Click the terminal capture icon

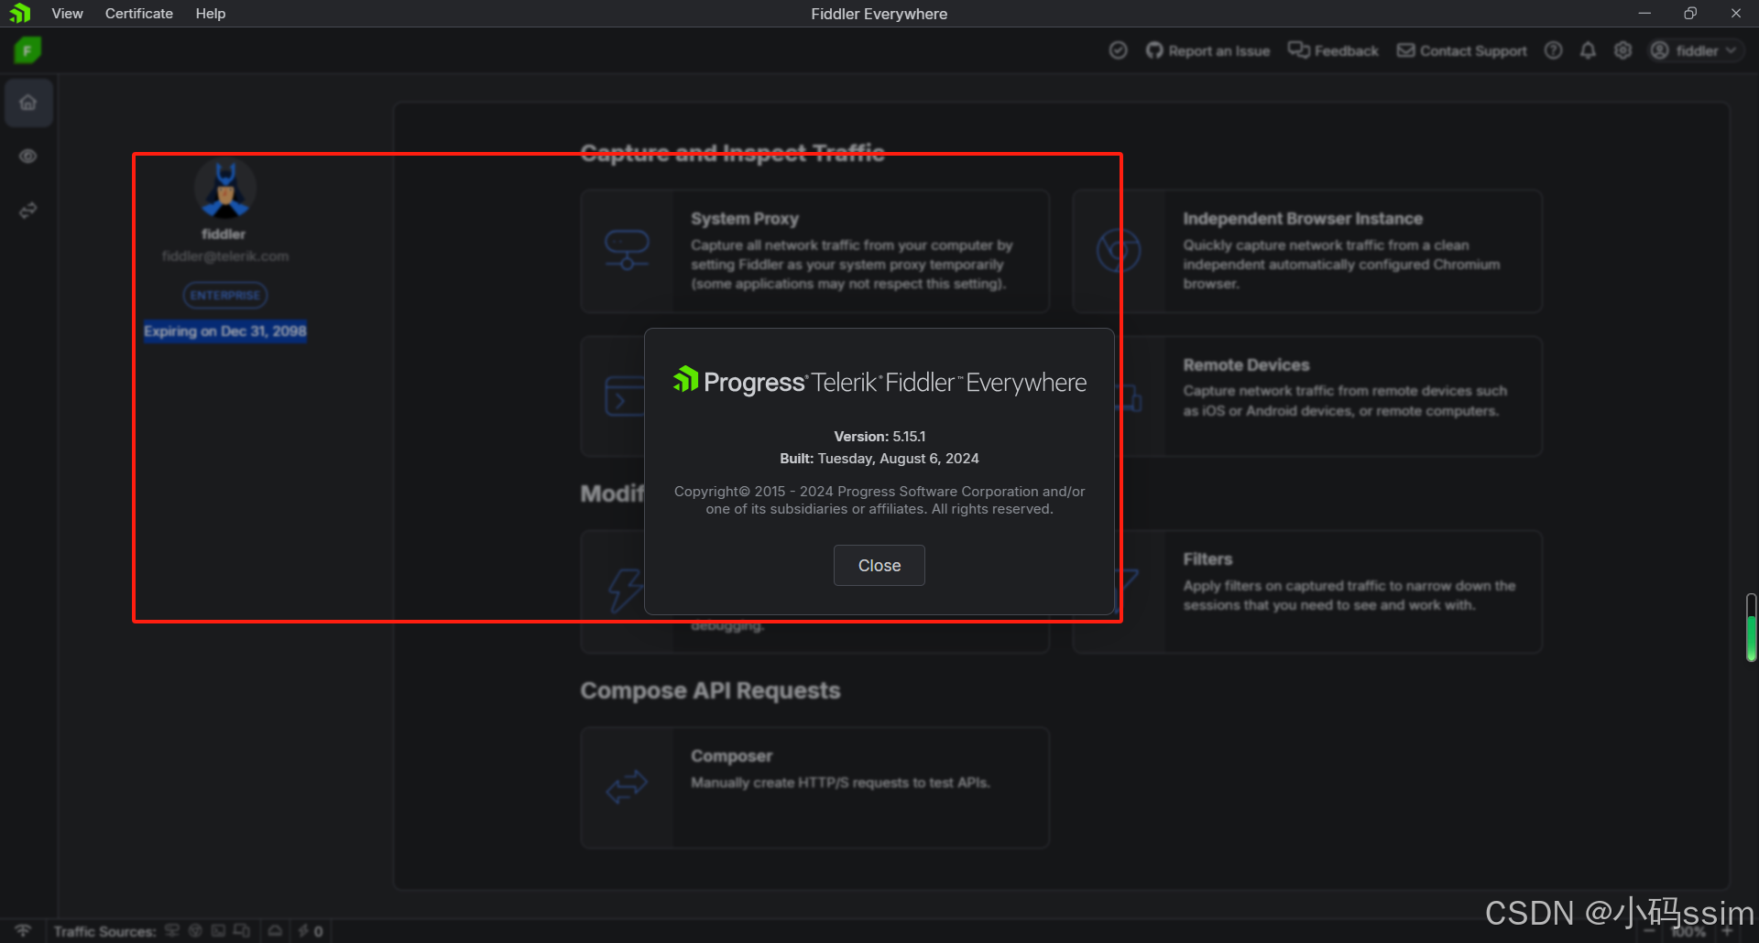[x=624, y=396]
